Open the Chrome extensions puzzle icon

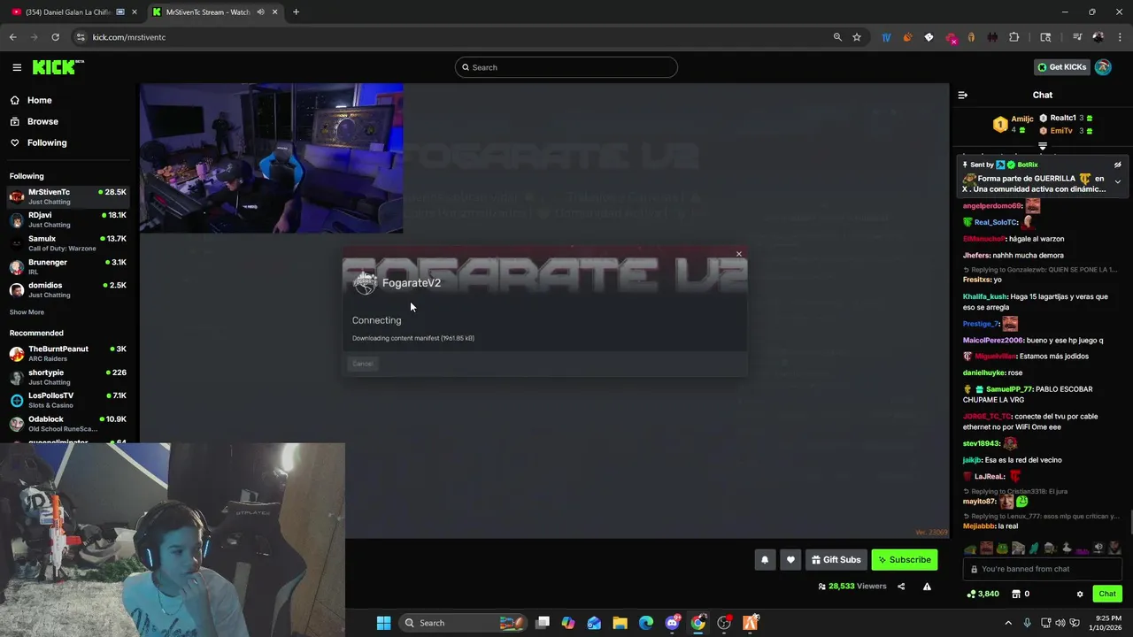1014,37
